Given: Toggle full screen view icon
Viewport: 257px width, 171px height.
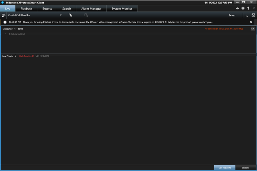Looking at the screenshot, I should tap(253, 15).
